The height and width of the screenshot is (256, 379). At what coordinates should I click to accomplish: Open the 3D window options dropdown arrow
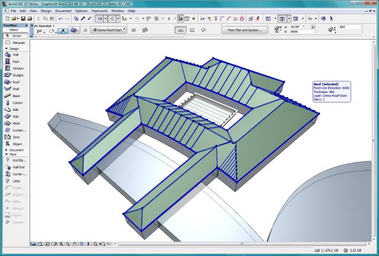[x=289, y=18]
